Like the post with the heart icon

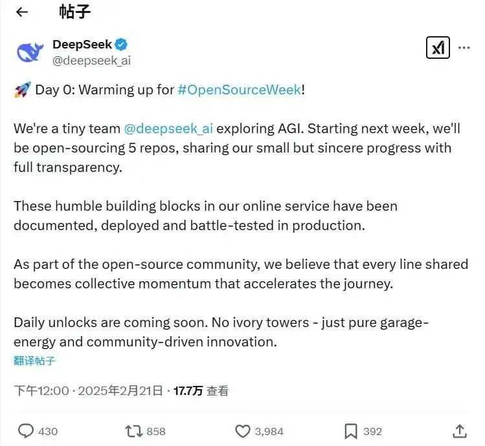coord(242,430)
